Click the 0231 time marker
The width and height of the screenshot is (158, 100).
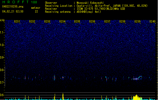(x=17, y=21)
